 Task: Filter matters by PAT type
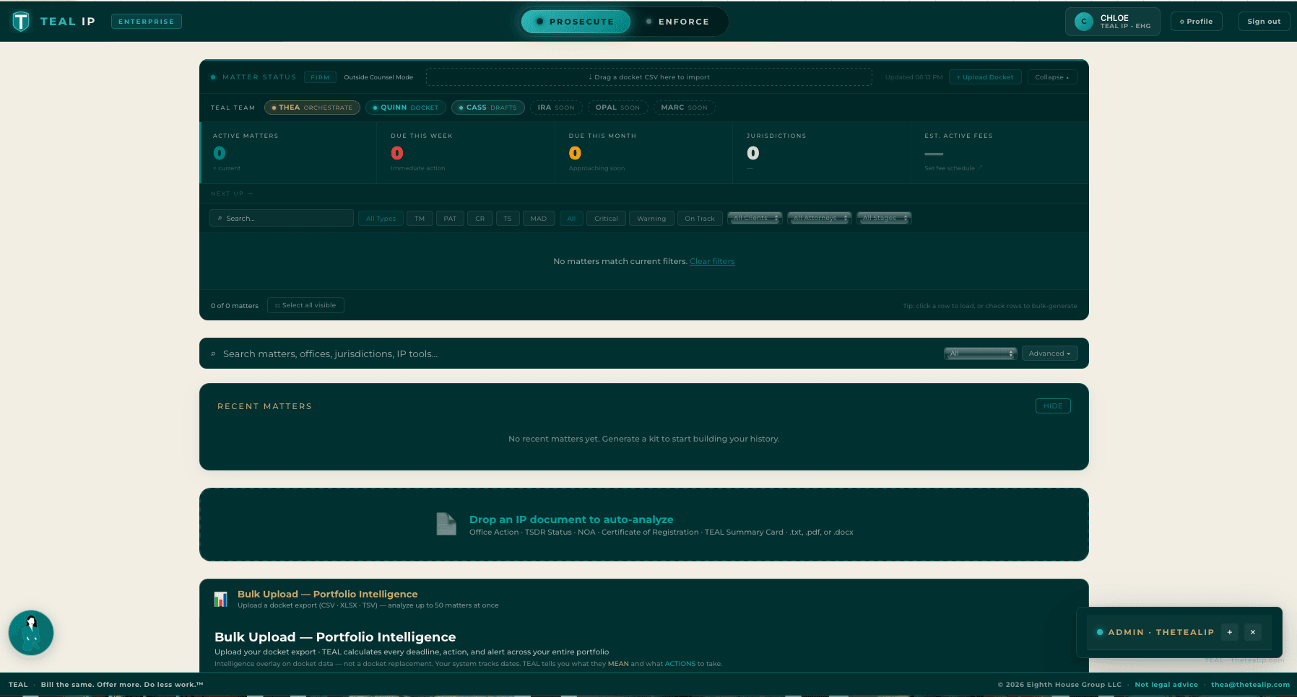(450, 219)
